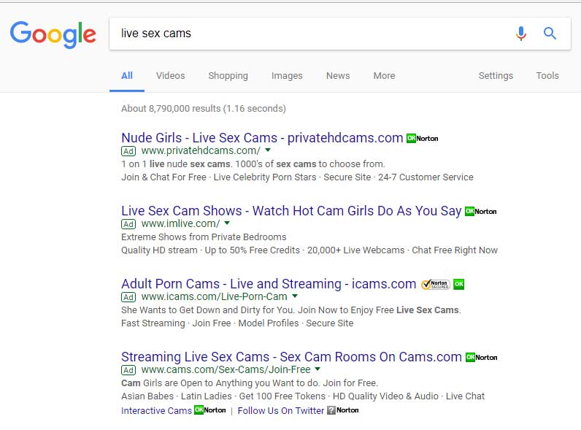This screenshot has width=581, height=430.
Task: Expand dropdown arrow next to www.imlive.com/
Action: [227, 223]
